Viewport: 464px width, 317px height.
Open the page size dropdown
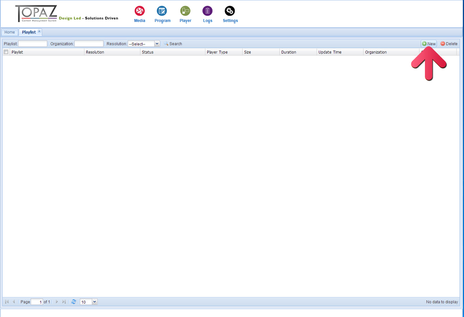pos(94,302)
